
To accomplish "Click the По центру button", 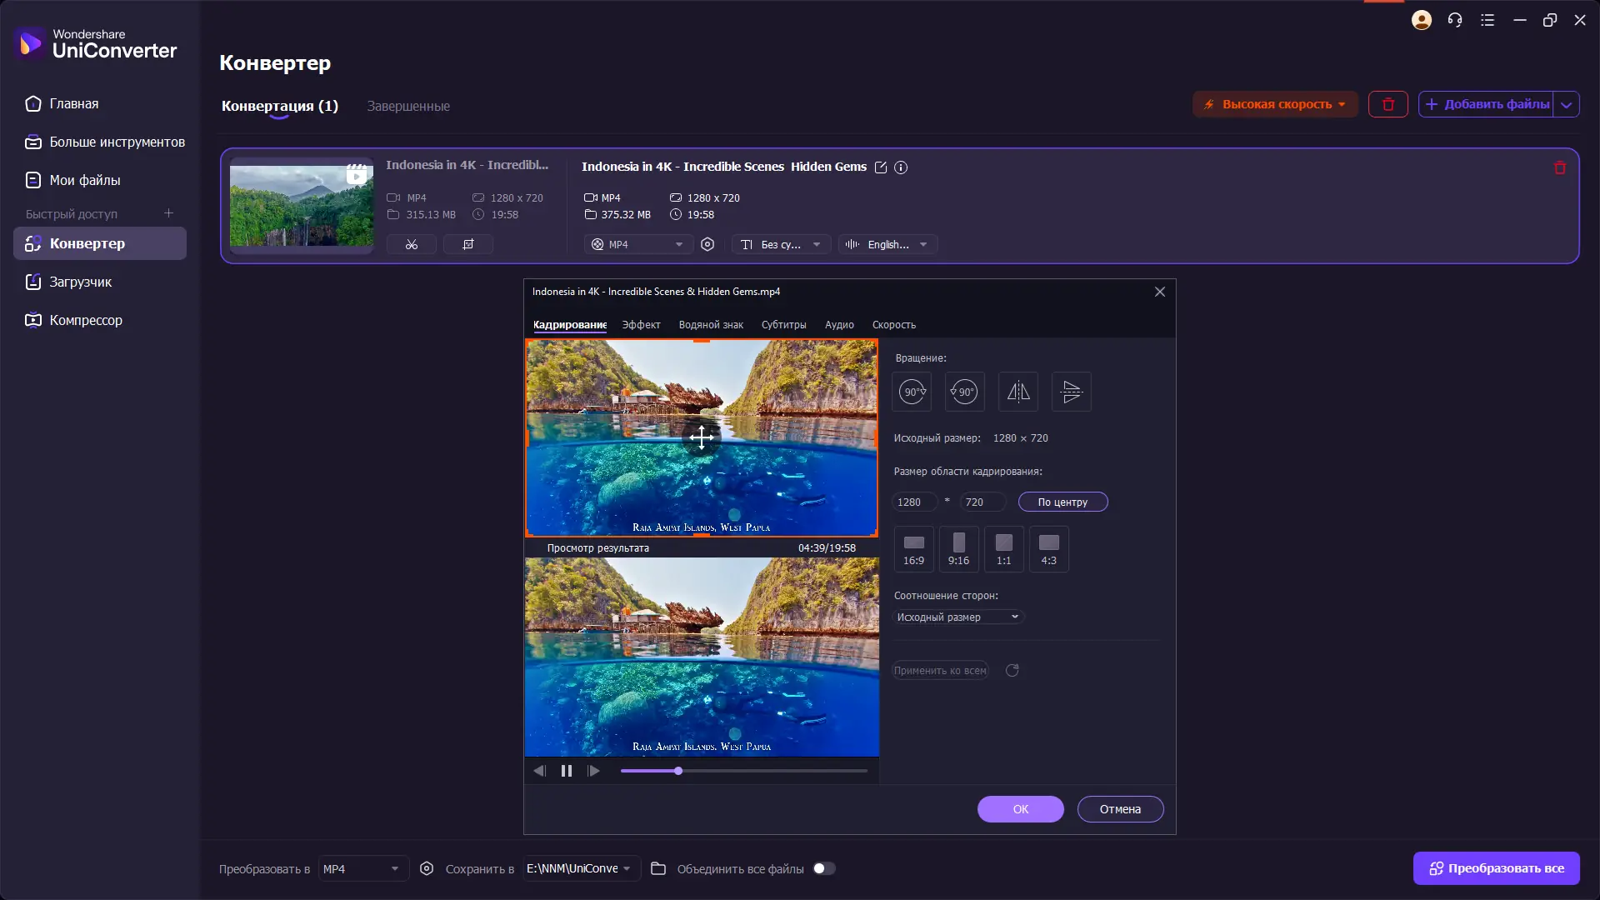I will click(x=1062, y=502).
